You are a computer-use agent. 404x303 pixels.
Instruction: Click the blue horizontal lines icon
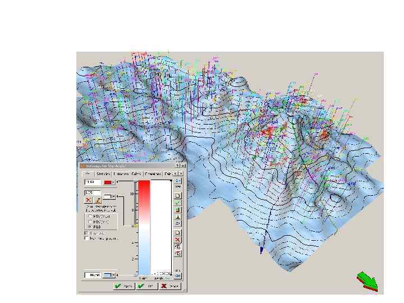click(x=177, y=224)
